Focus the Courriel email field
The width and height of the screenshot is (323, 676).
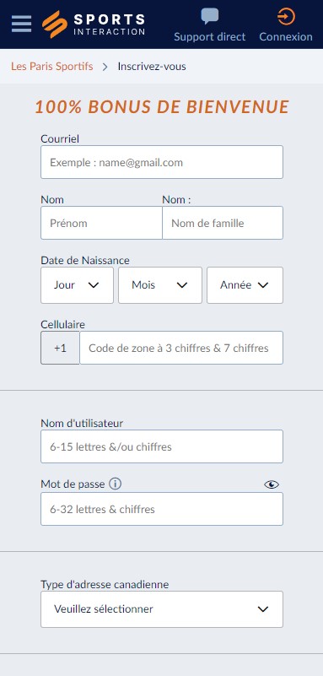pos(162,162)
